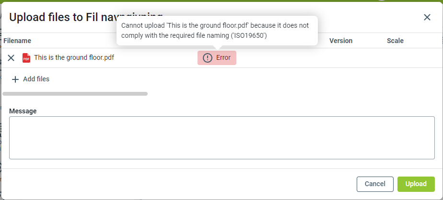Select the Version column header
This screenshot has width=443, height=200.
[x=340, y=41]
